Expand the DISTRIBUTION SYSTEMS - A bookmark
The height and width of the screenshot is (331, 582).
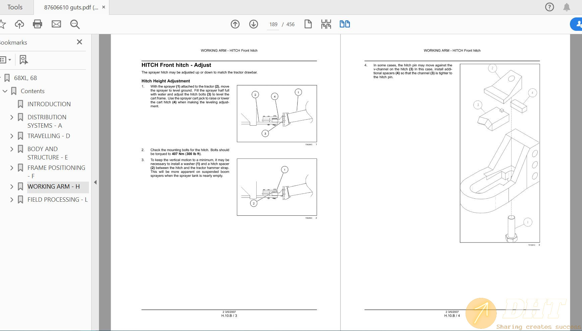[x=12, y=117]
